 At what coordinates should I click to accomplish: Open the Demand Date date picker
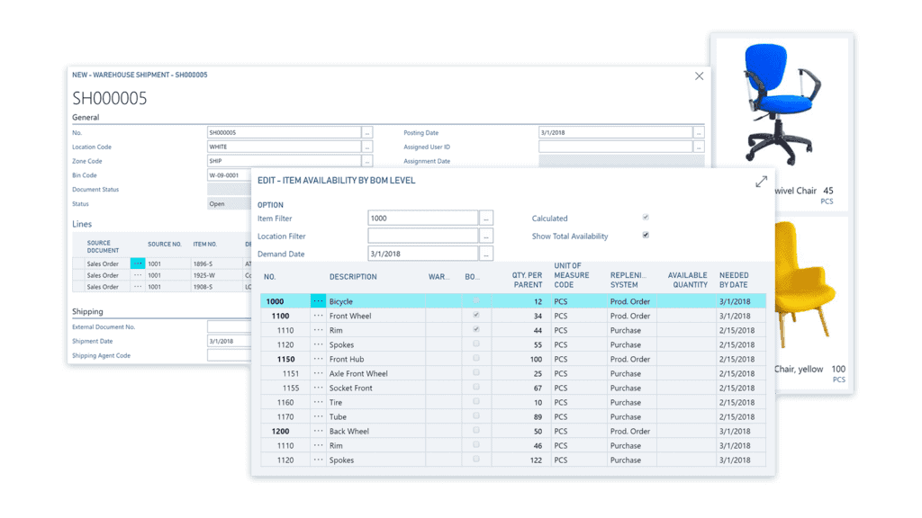(x=486, y=254)
